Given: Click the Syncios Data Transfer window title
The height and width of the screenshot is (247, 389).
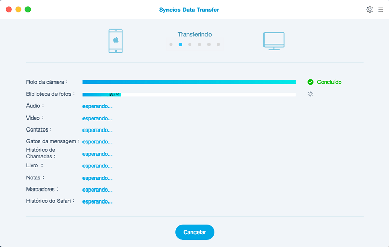Looking at the screenshot, I should pyautogui.click(x=192, y=10).
